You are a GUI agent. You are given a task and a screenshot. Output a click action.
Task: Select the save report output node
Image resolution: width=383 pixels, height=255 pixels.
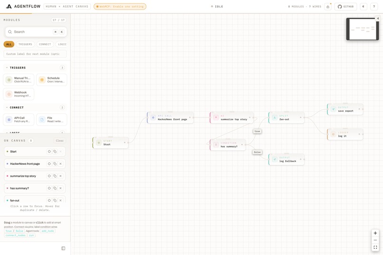pyautogui.click(x=345, y=109)
